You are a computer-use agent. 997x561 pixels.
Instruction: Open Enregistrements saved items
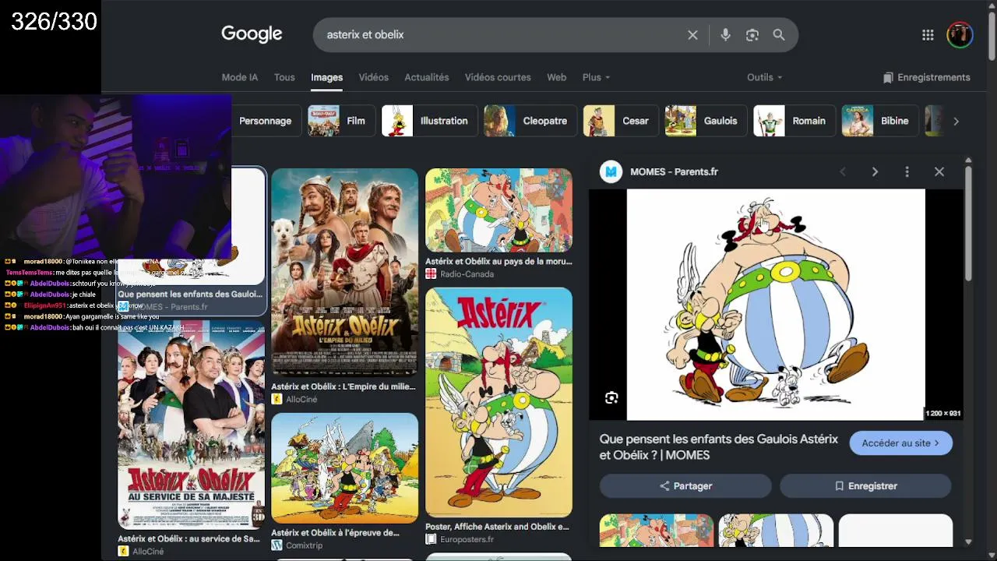(x=926, y=77)
